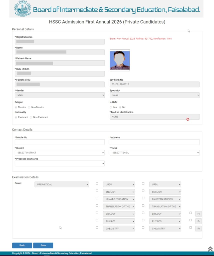This screenshot has width=214, height=256.
Task: Open the Speciality dropdown
Action: click(155, 95)
